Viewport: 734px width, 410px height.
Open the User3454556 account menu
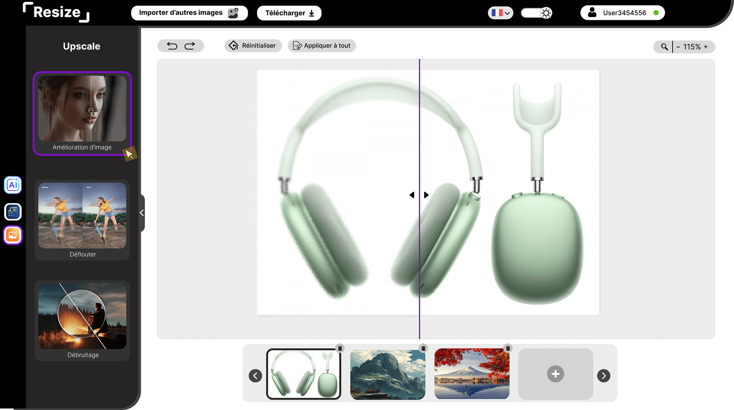pyautogui.click(x=622, y=13)
